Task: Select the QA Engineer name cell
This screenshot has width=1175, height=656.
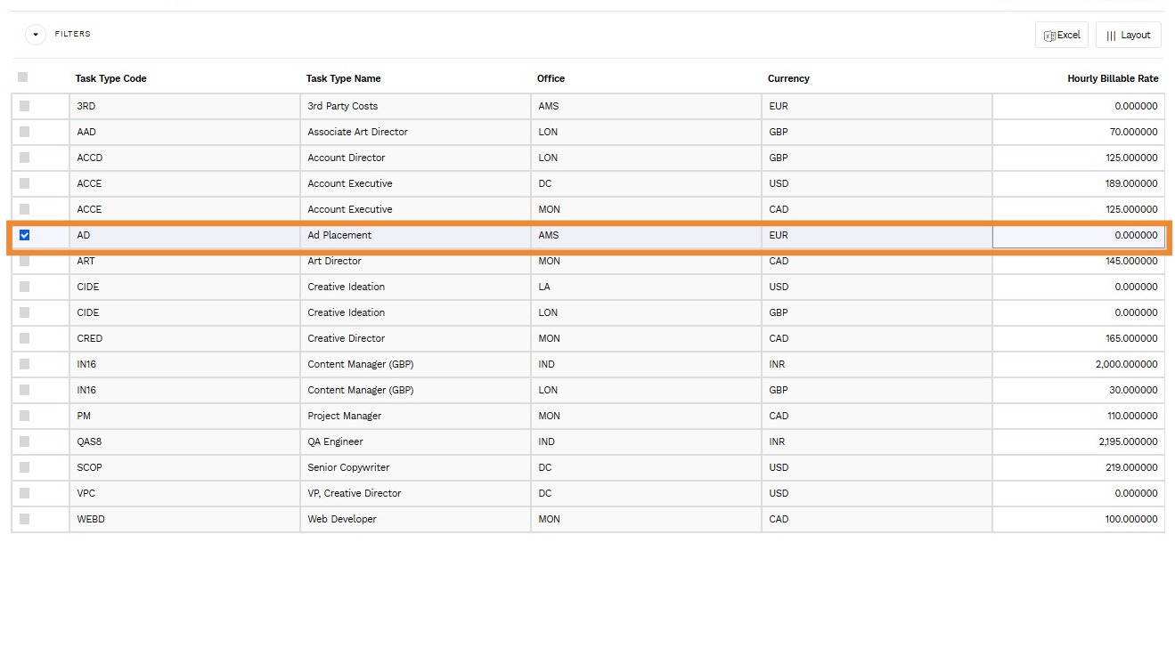Action: tap(415, 441)
